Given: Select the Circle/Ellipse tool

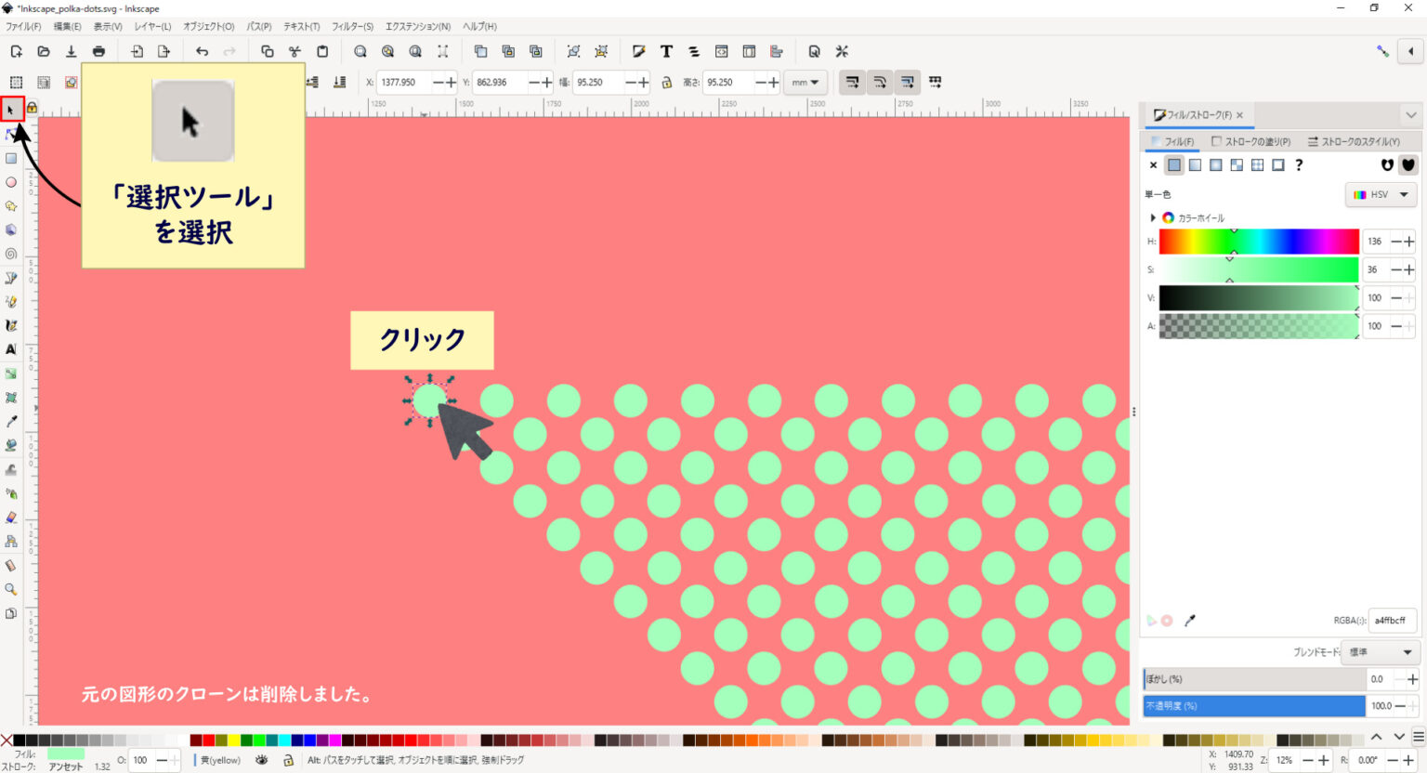Looking at the screenshot, I should pyautogui.click(x=11, y=182).
